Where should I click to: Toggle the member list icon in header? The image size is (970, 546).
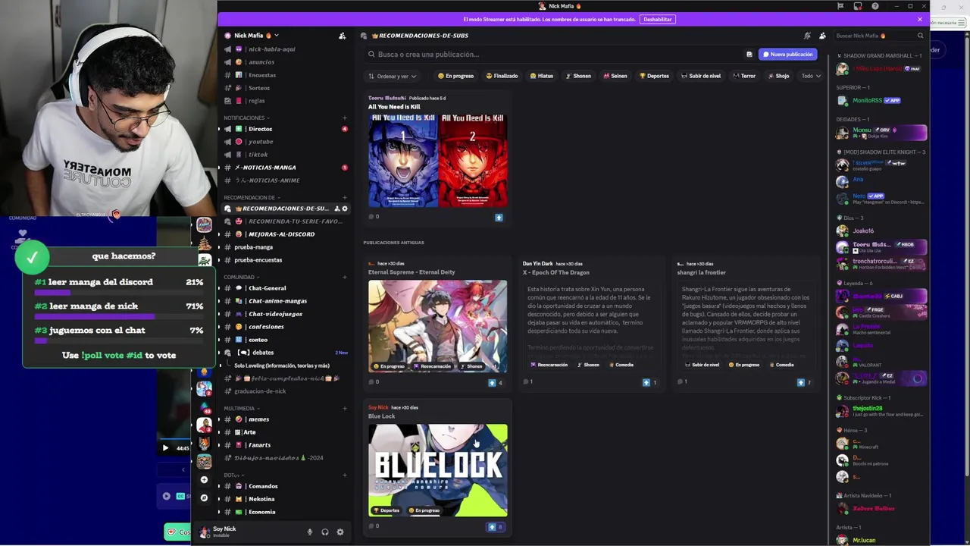coord(822,36)
